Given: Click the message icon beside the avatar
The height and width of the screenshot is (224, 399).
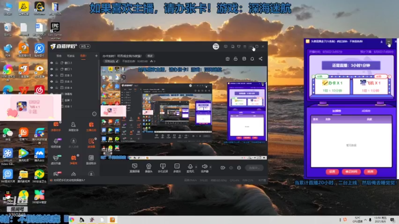Looking at the screenshot, I should click(225, 46).
